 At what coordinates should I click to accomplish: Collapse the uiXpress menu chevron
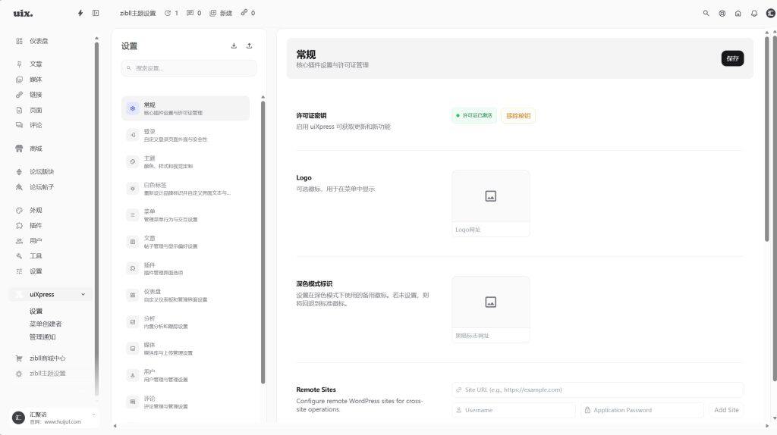83,295
